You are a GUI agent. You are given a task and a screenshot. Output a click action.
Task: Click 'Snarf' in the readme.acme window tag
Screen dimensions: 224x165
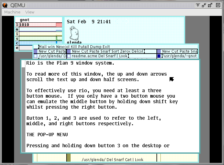tap(110, 56)
